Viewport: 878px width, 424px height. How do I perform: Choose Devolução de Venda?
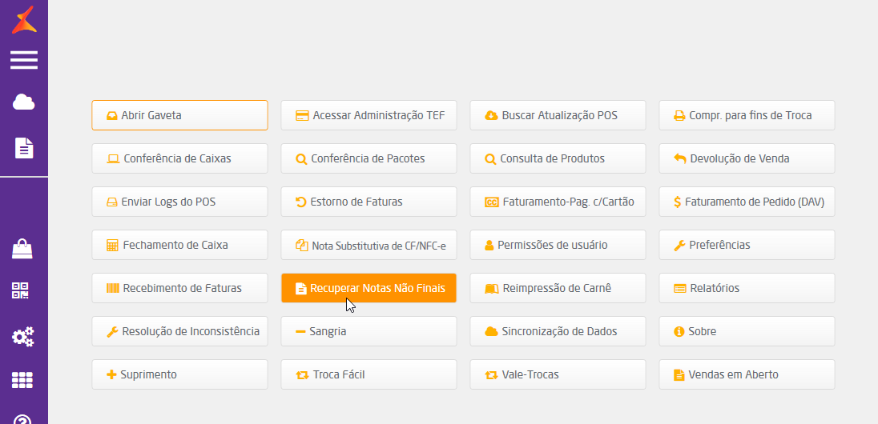(747, 158)
